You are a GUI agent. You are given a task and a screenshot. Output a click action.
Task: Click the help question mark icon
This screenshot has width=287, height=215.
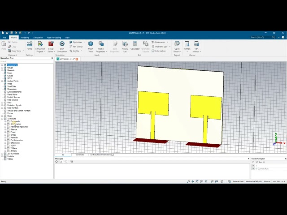[283, 37]
